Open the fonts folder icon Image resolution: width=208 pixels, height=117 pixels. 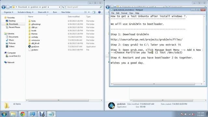pos(30,21)
